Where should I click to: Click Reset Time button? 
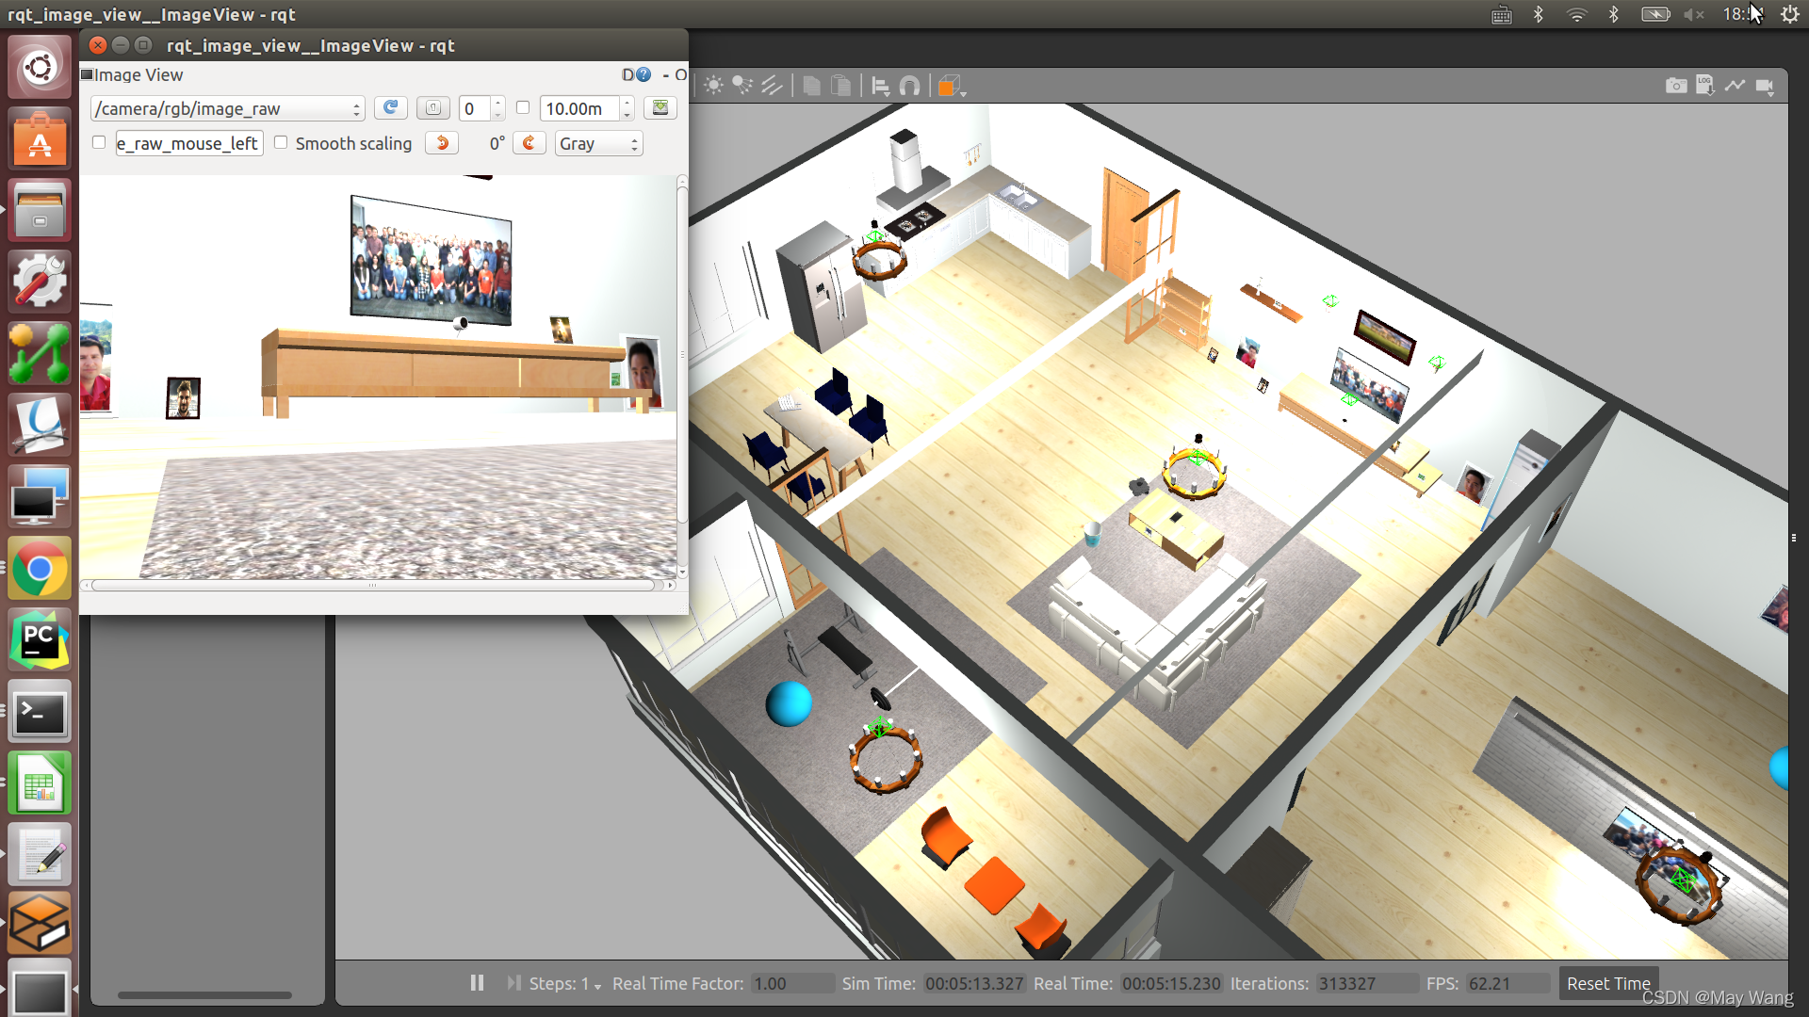tap(1607, 983)
